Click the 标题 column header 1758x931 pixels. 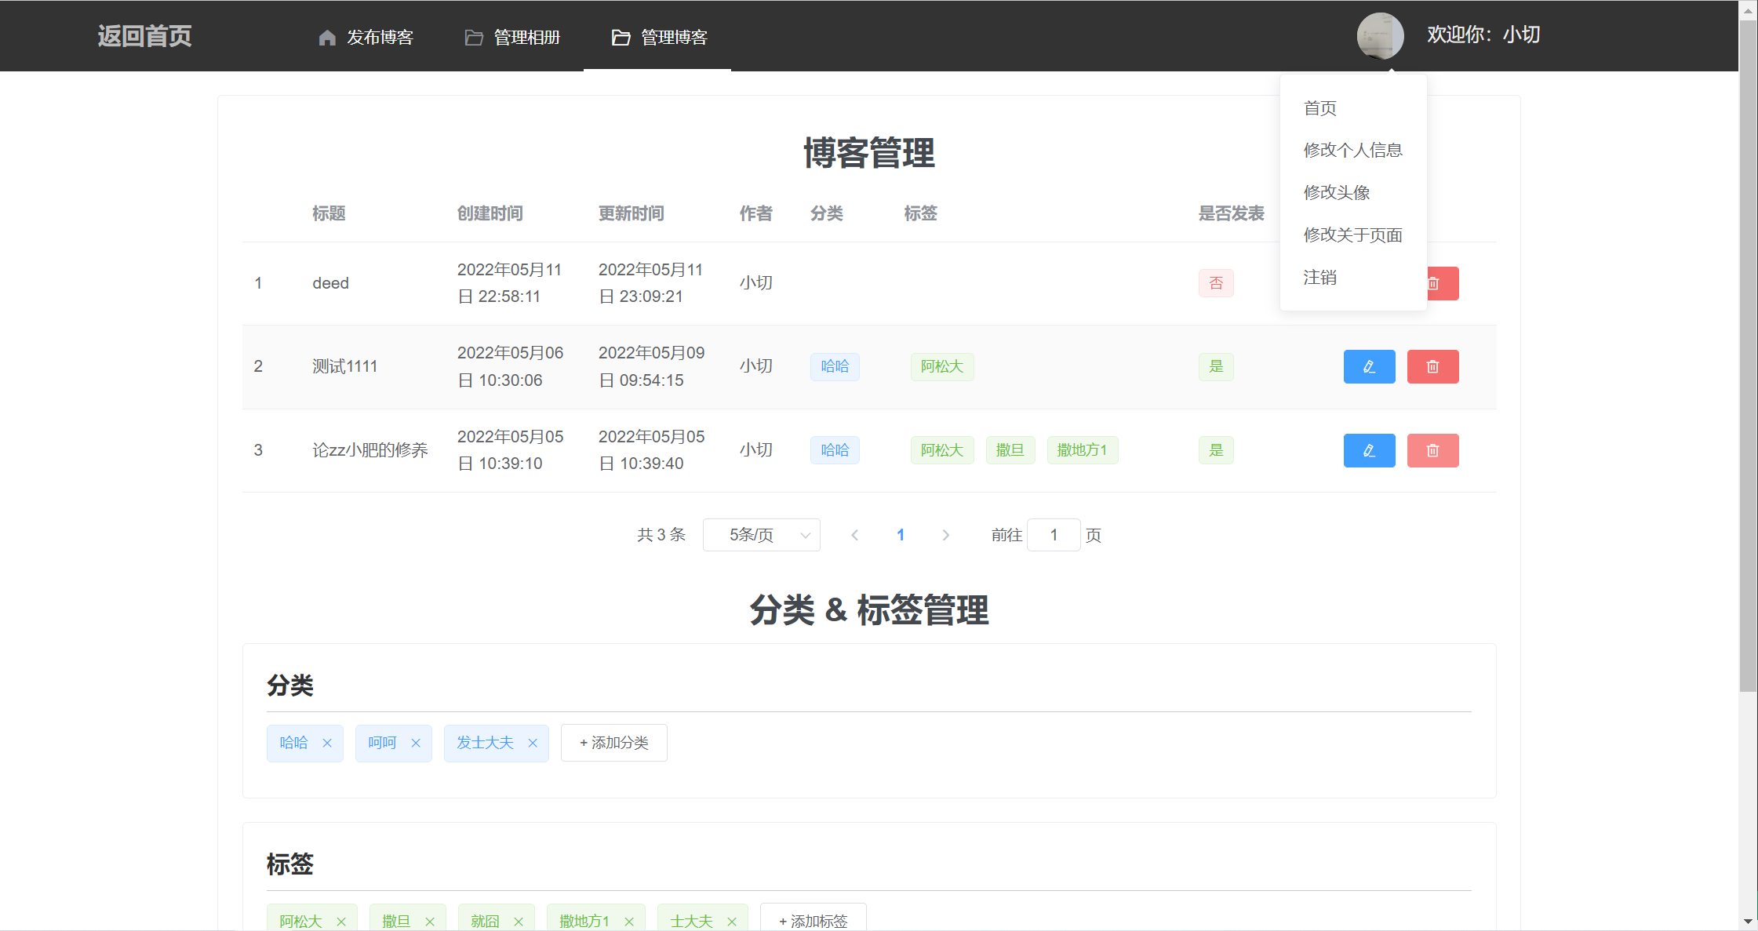tap(329, 213)
